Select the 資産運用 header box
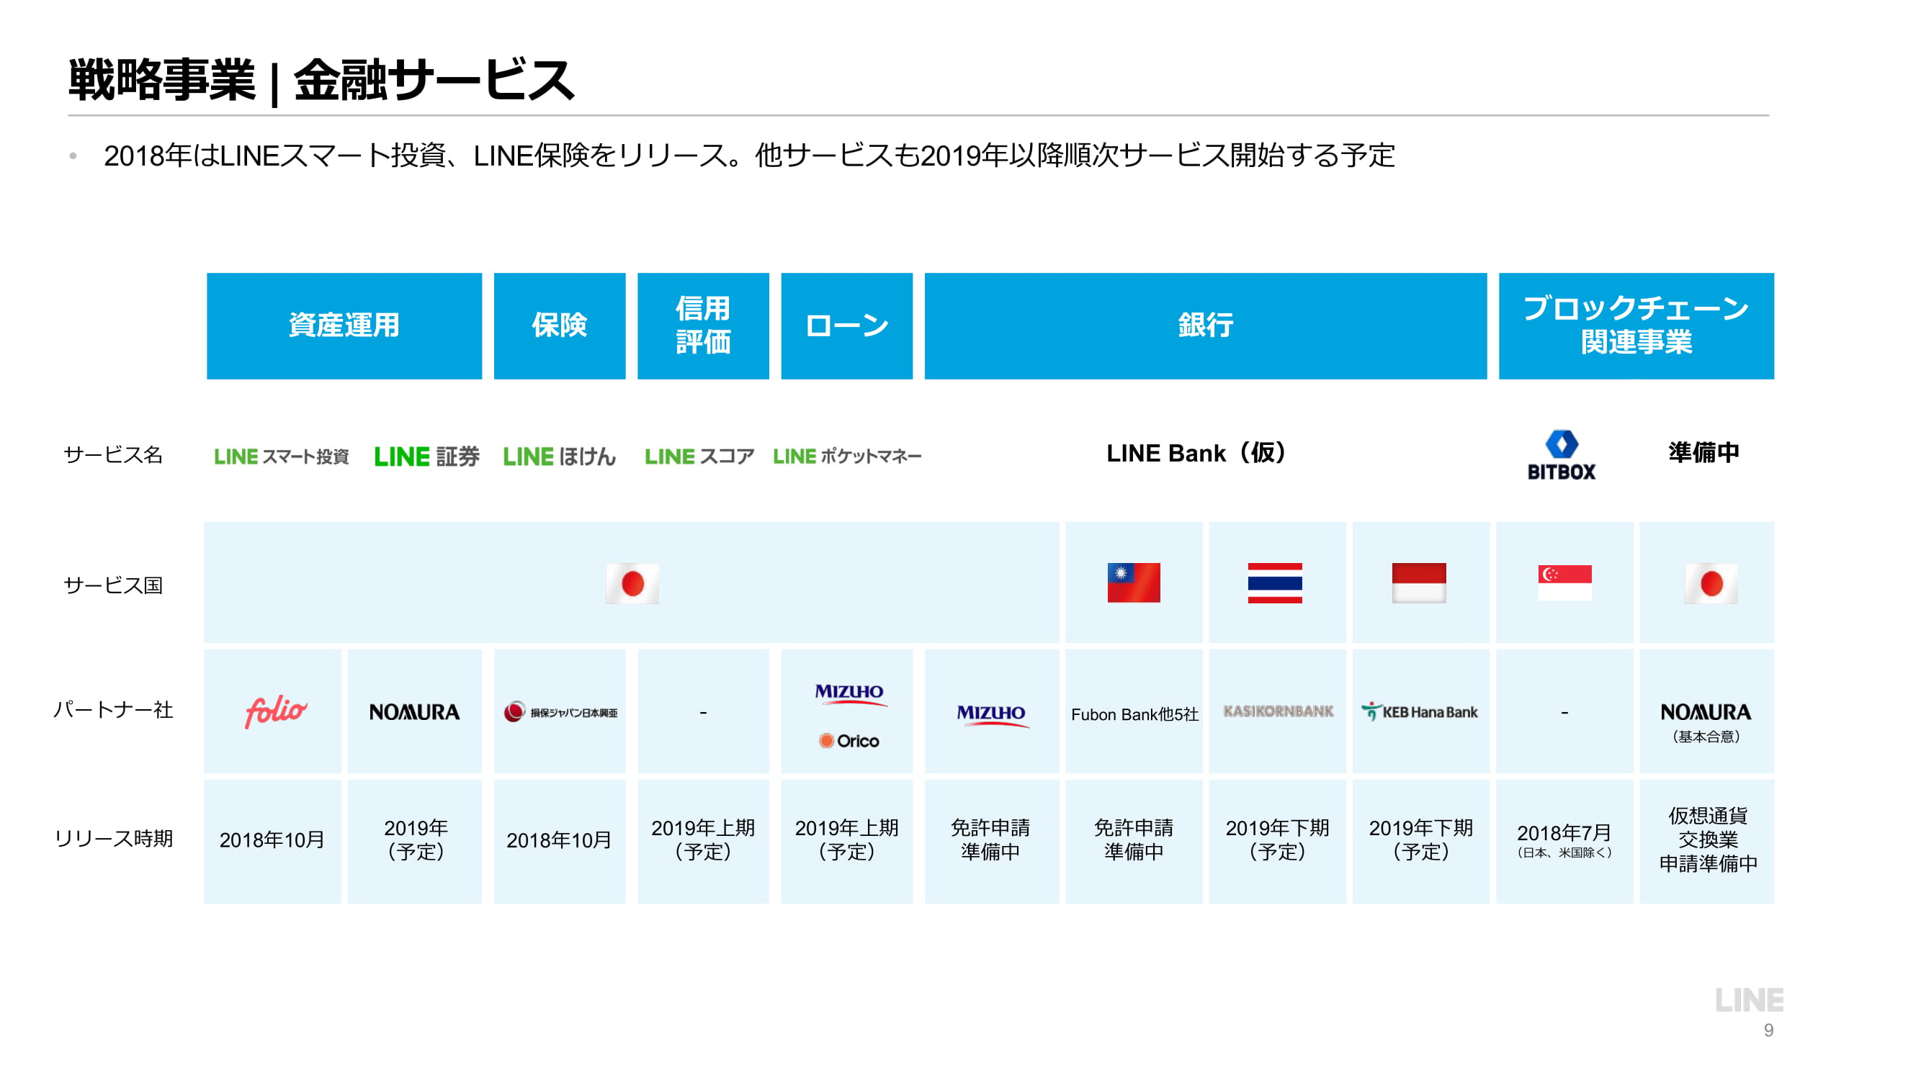1921x1080 pixels. point(344,325)
